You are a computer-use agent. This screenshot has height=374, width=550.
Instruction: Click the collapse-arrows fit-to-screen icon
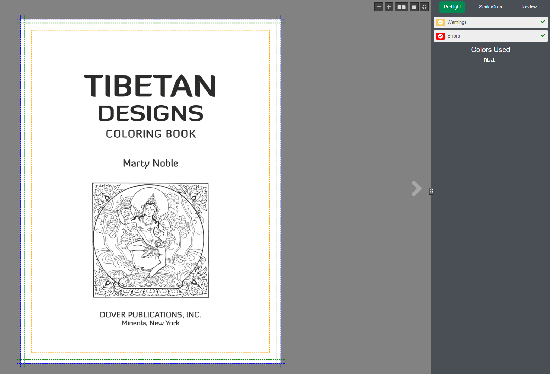424,7
